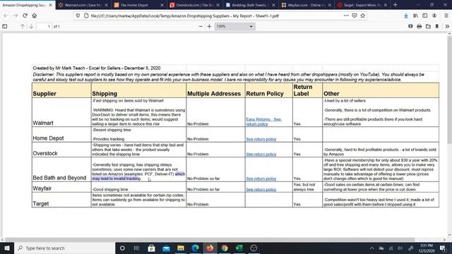The image size is (452, 254).
Task: Open a new browser tab
Action: 395,5
